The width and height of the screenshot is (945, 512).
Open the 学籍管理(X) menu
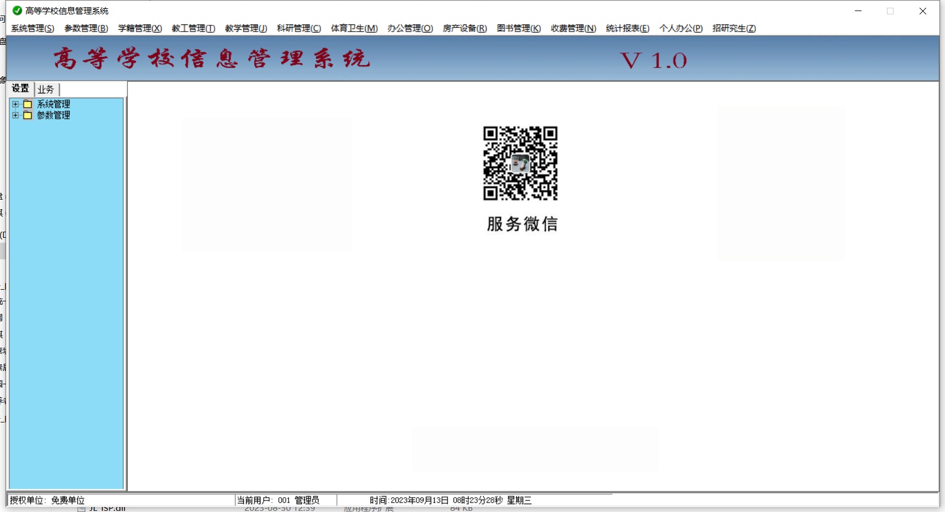click(140, 28)
